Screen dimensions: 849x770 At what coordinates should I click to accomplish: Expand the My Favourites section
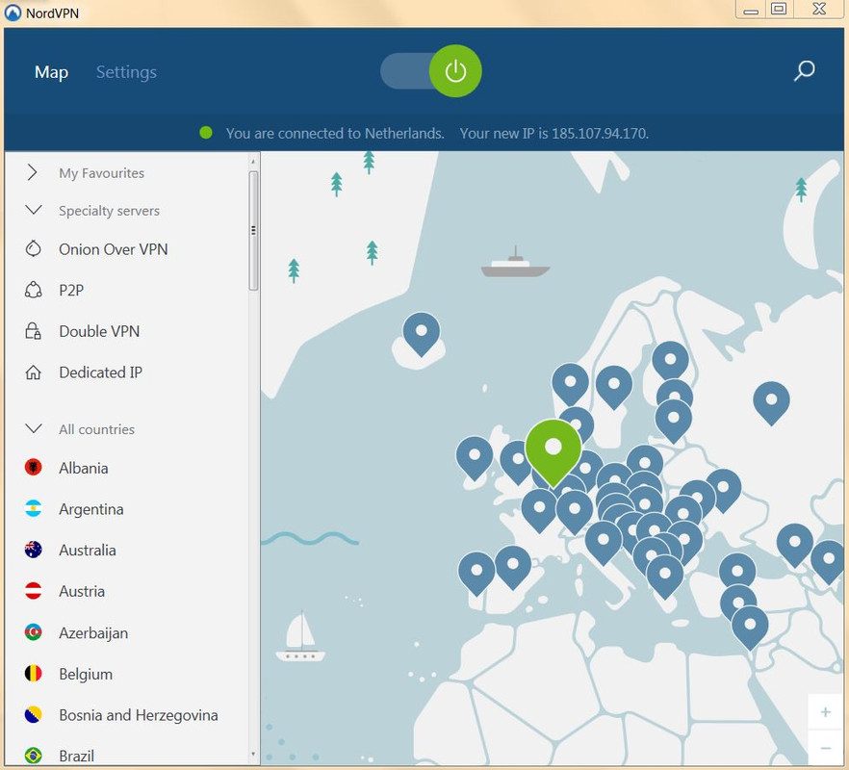(x=33, y=172)
